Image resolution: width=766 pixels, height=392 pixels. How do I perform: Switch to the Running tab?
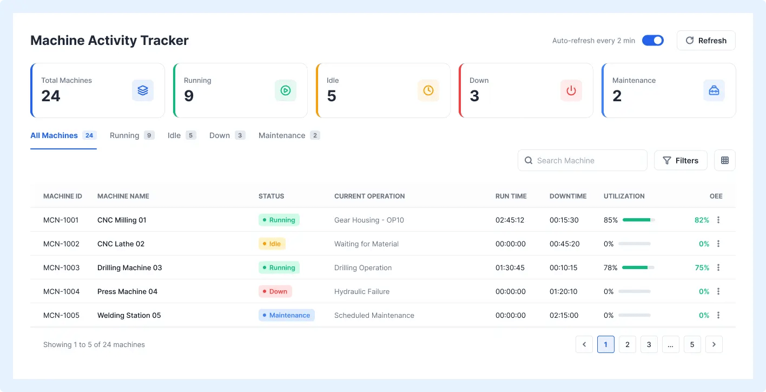pyautogui.click(x=132, y=135)
